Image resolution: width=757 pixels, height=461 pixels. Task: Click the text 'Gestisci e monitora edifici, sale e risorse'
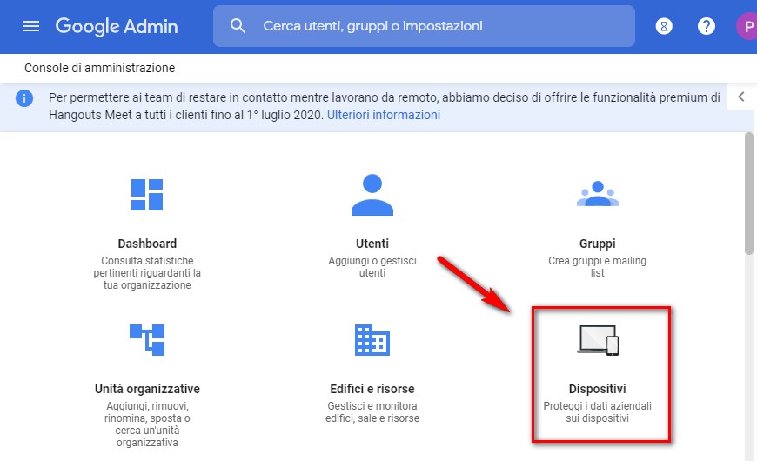(372, 411)
